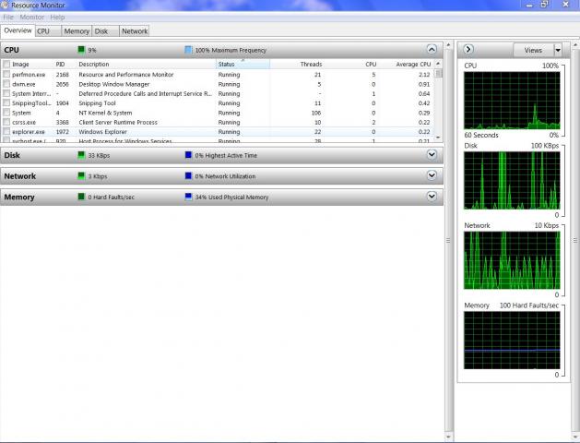580x443 pixels.
Task: Expand the Network section chevron
Action: [x=432, y=175]
